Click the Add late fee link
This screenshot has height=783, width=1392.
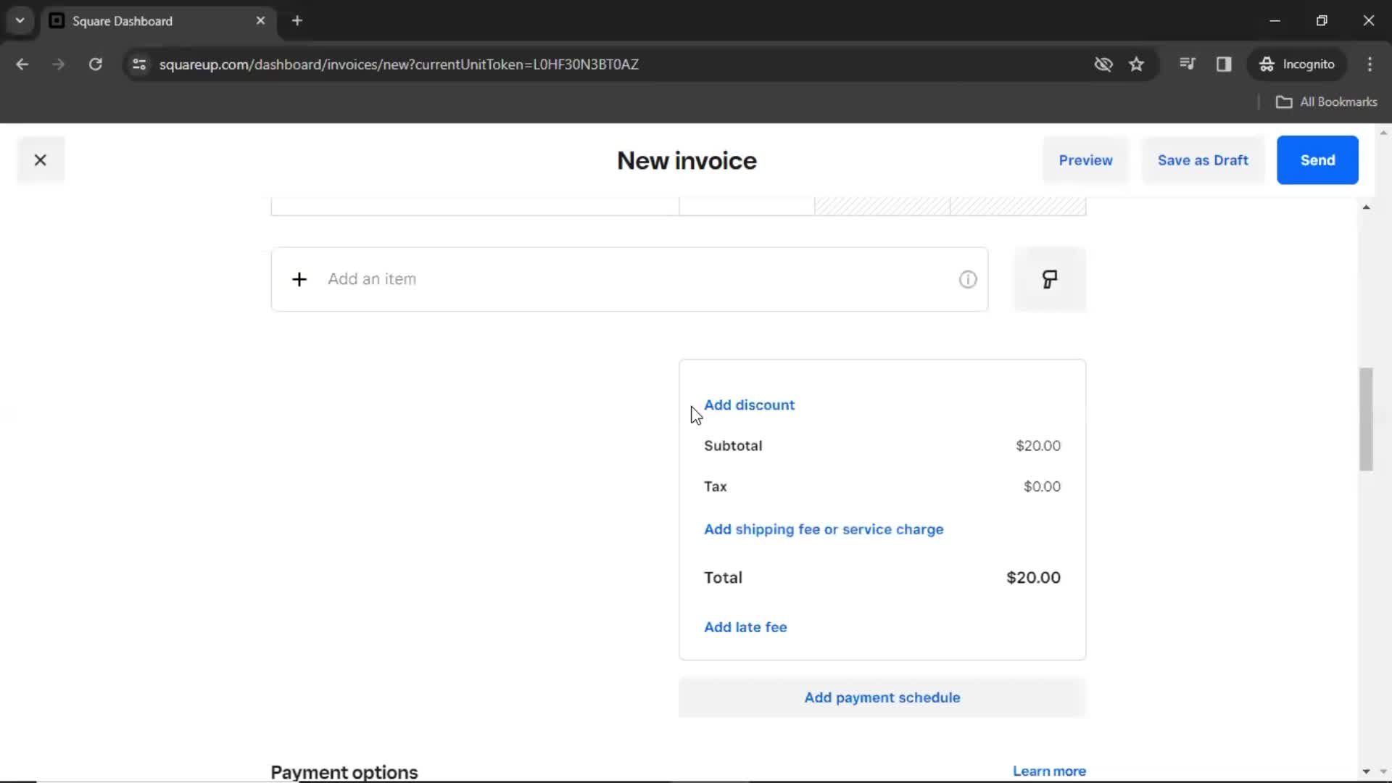coord(745,626)
